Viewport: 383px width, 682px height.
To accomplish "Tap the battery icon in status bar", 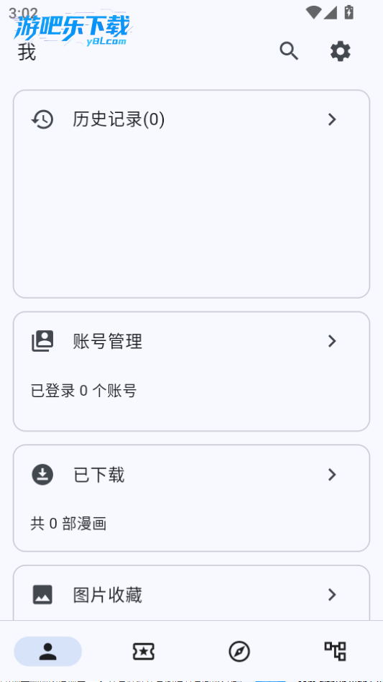I will 349,12.
